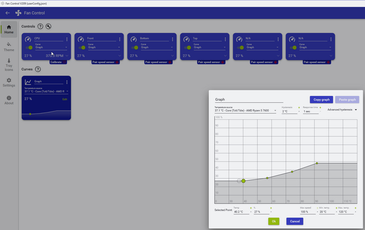Click the Max speed 100 % field
The width and height of the screenshot is (365, 230).
(x=308, y=212)
